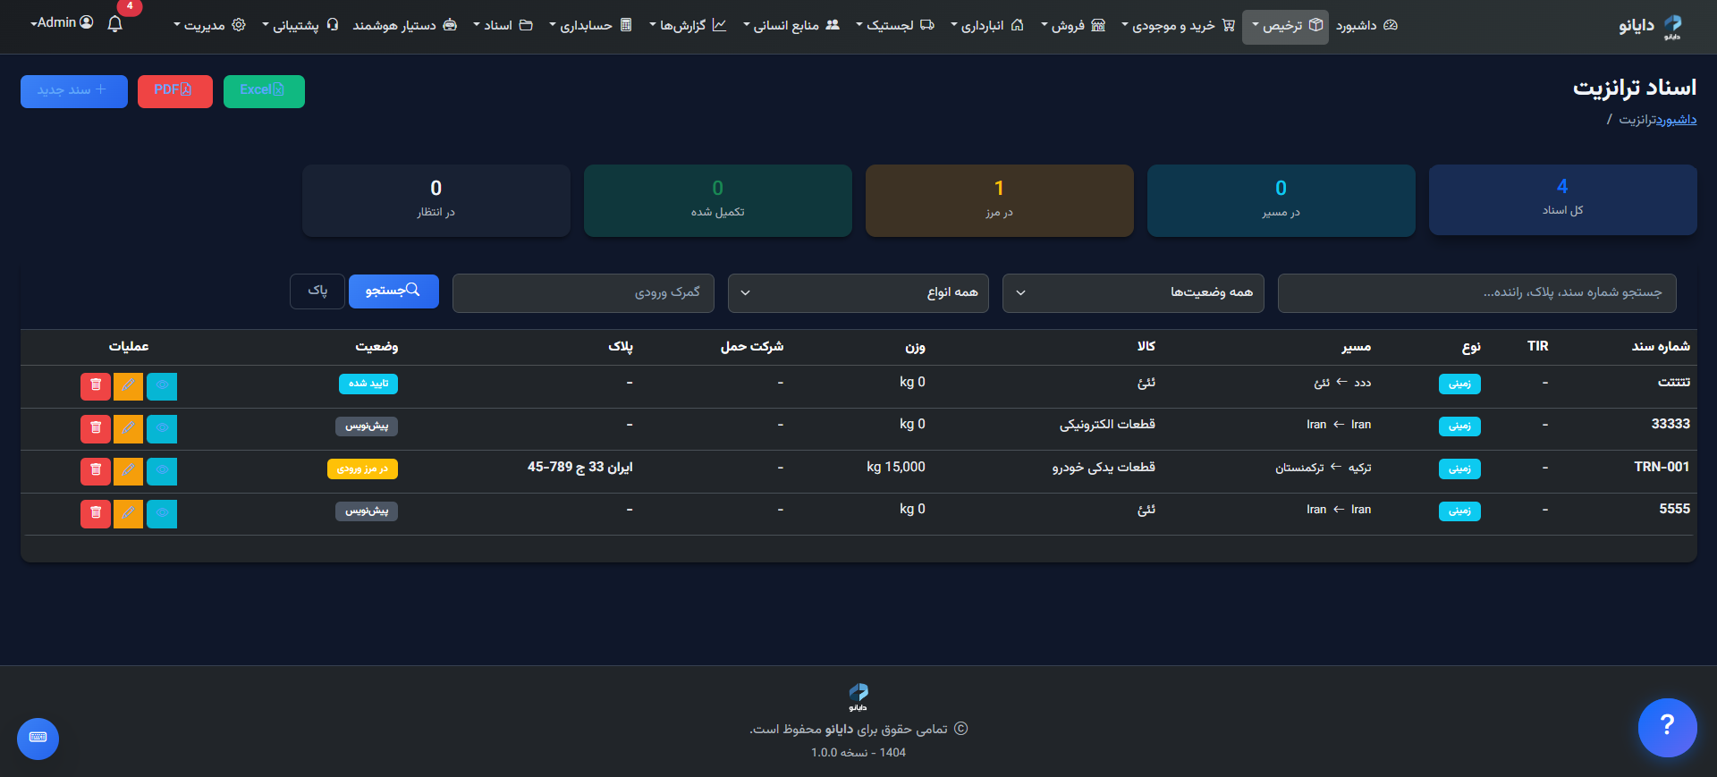The width and height of the screenshot is (1717, 777).
Task: Open the همه انواع type dropdown
Action: (x=858, y=293)
